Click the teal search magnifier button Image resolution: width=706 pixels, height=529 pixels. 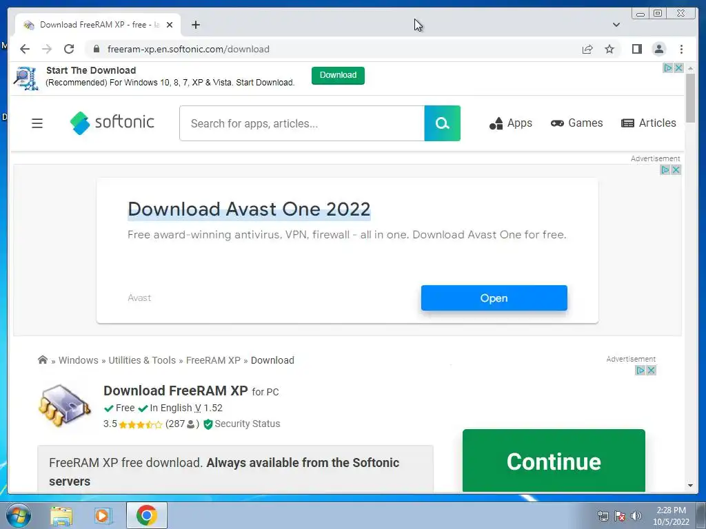click(x=442, y=123)
